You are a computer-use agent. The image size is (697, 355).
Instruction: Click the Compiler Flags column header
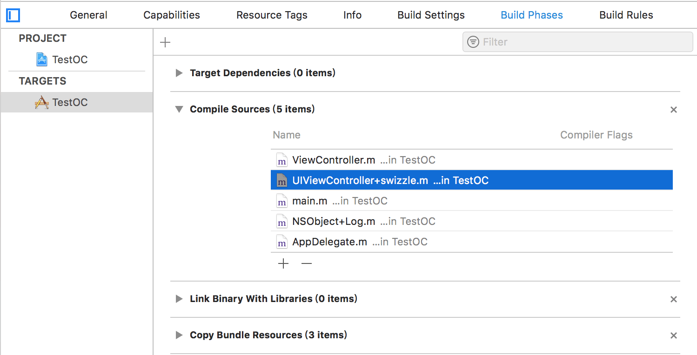596,135
